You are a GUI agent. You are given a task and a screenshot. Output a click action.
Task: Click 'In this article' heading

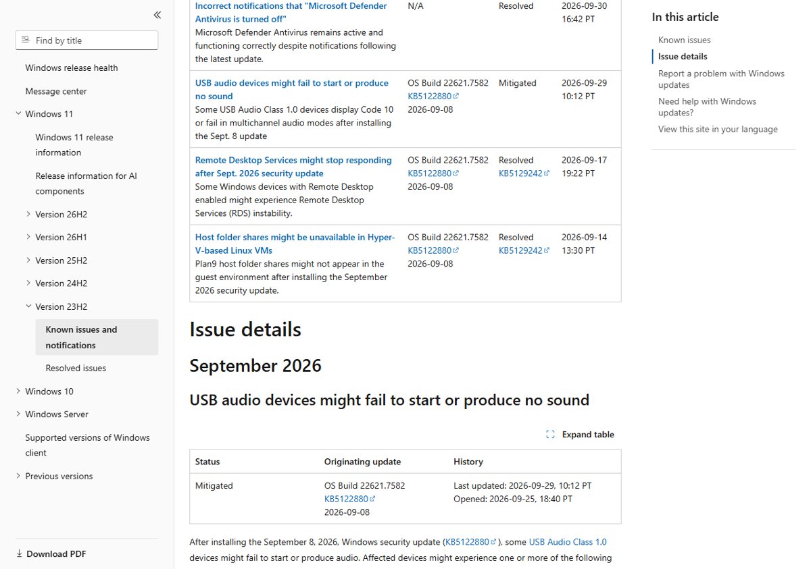click(685, 18)
